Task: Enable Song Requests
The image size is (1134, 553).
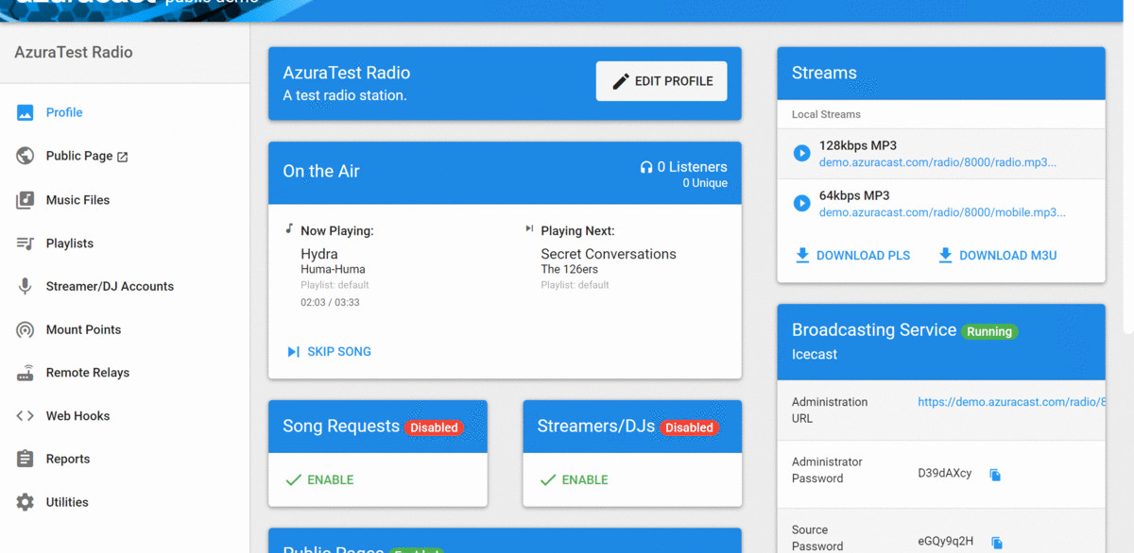Action: pos(319,480)
